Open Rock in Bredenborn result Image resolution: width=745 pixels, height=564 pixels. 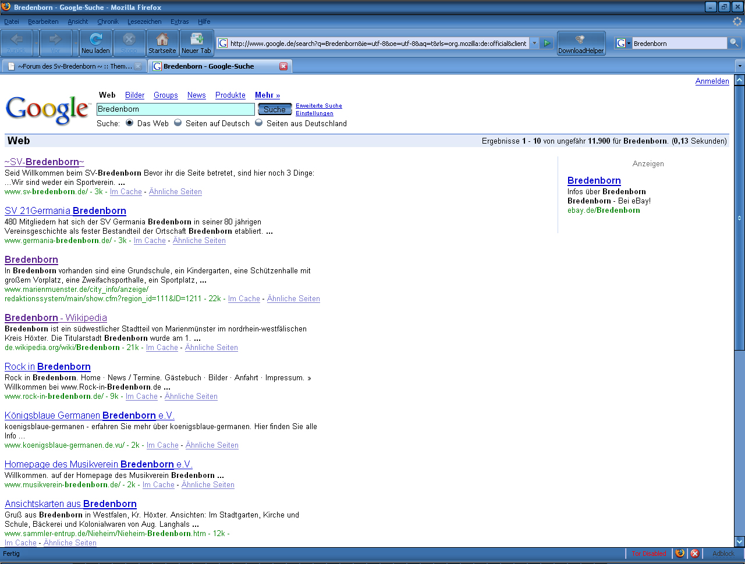(x=48, y=367)
